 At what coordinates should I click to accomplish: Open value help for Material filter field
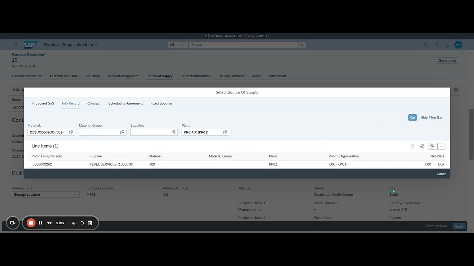pyautogui.click(x=71, y=132)
